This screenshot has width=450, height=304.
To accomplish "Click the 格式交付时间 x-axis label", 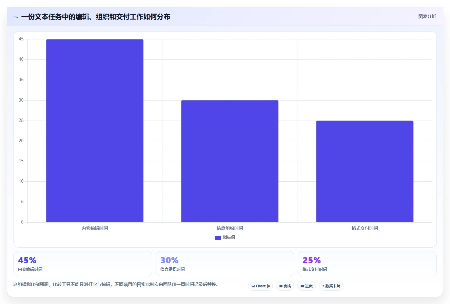I will (x=365, y=229).
